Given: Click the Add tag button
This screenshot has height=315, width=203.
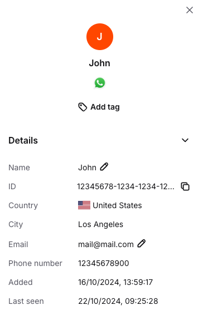Looking at the screenshot, I should (x=99, y=107).
